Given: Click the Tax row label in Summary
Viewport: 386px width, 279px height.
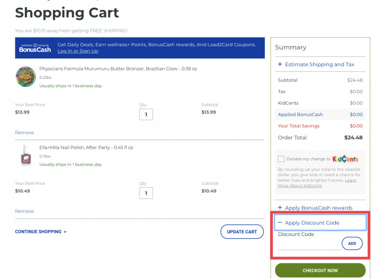Looking at the screenshot, I should point(282,92).
